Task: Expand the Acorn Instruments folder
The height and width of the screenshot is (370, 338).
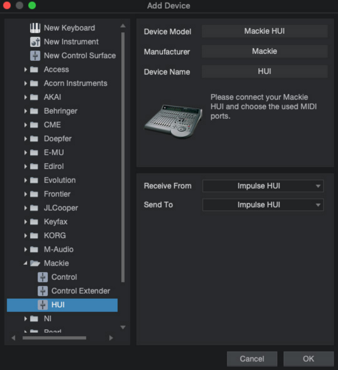Action: coord(25,83)
